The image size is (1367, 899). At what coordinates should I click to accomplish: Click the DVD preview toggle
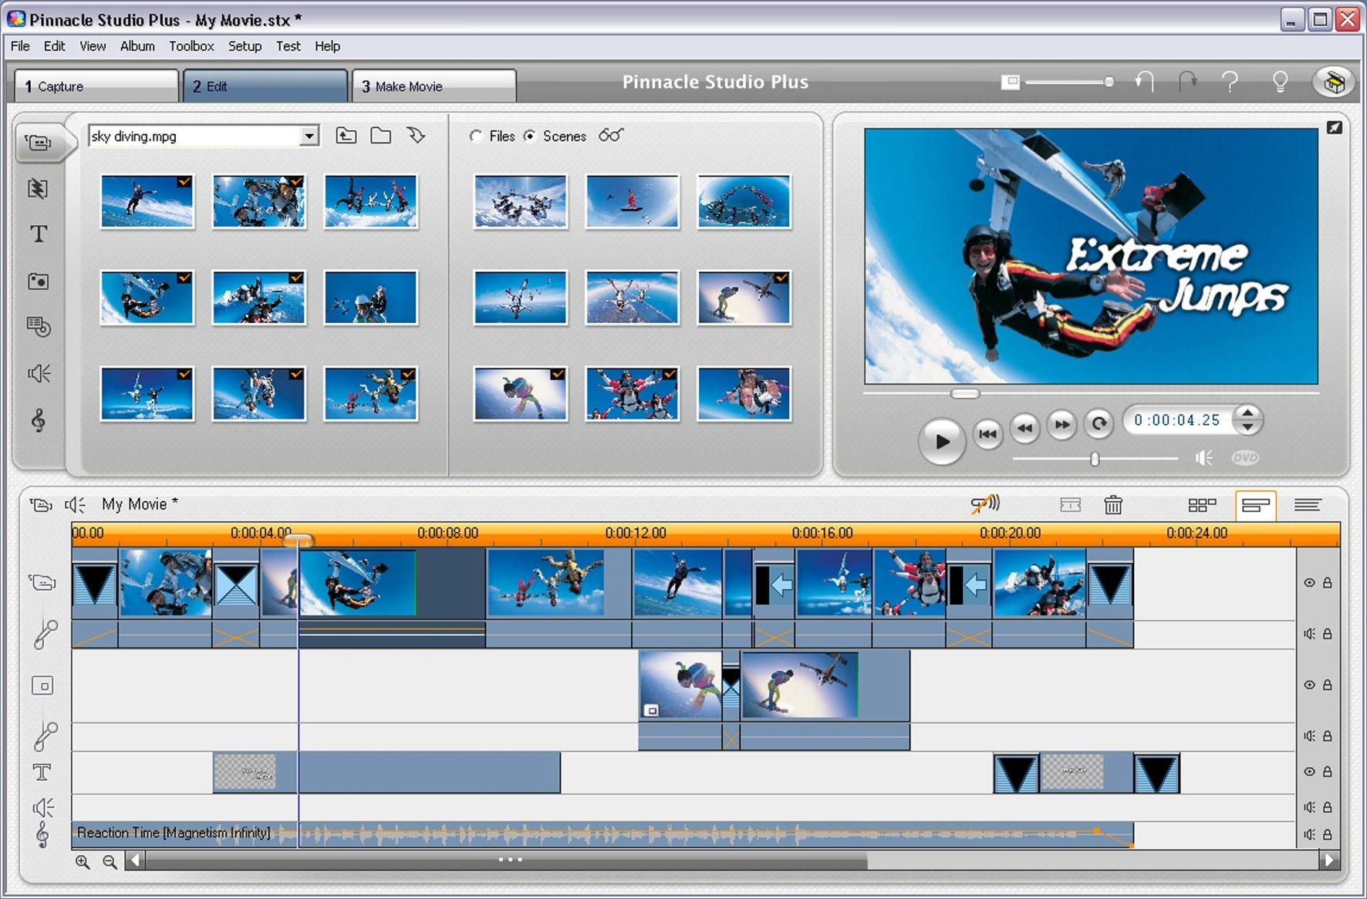click(x=1245, y=458)
